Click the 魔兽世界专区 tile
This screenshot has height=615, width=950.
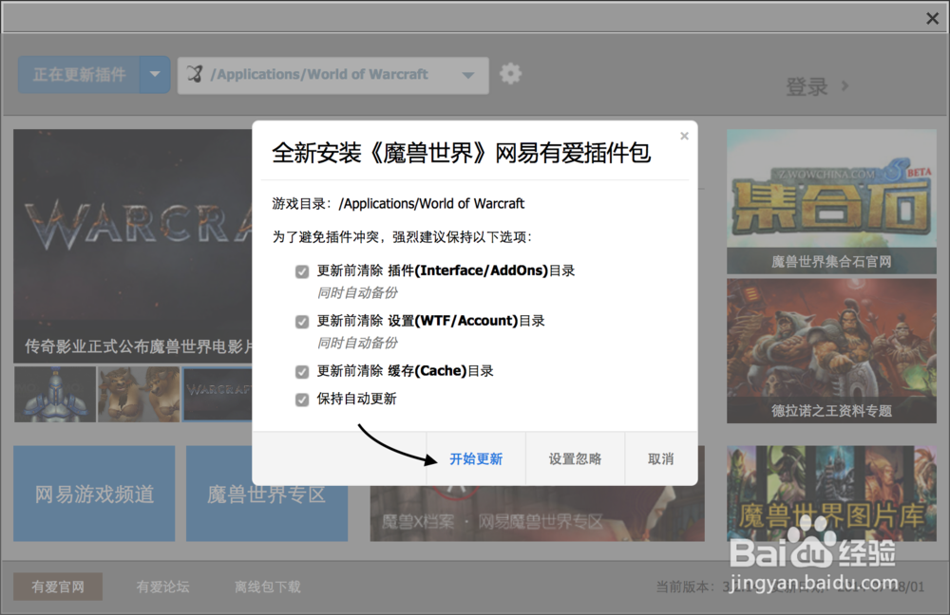pyautogui.click(x=267, y=494)
